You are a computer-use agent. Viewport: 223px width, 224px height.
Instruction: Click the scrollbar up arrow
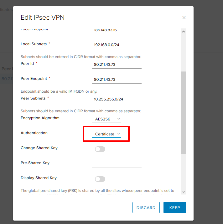184,32
